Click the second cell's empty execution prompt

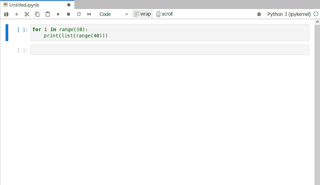point(22,50)
